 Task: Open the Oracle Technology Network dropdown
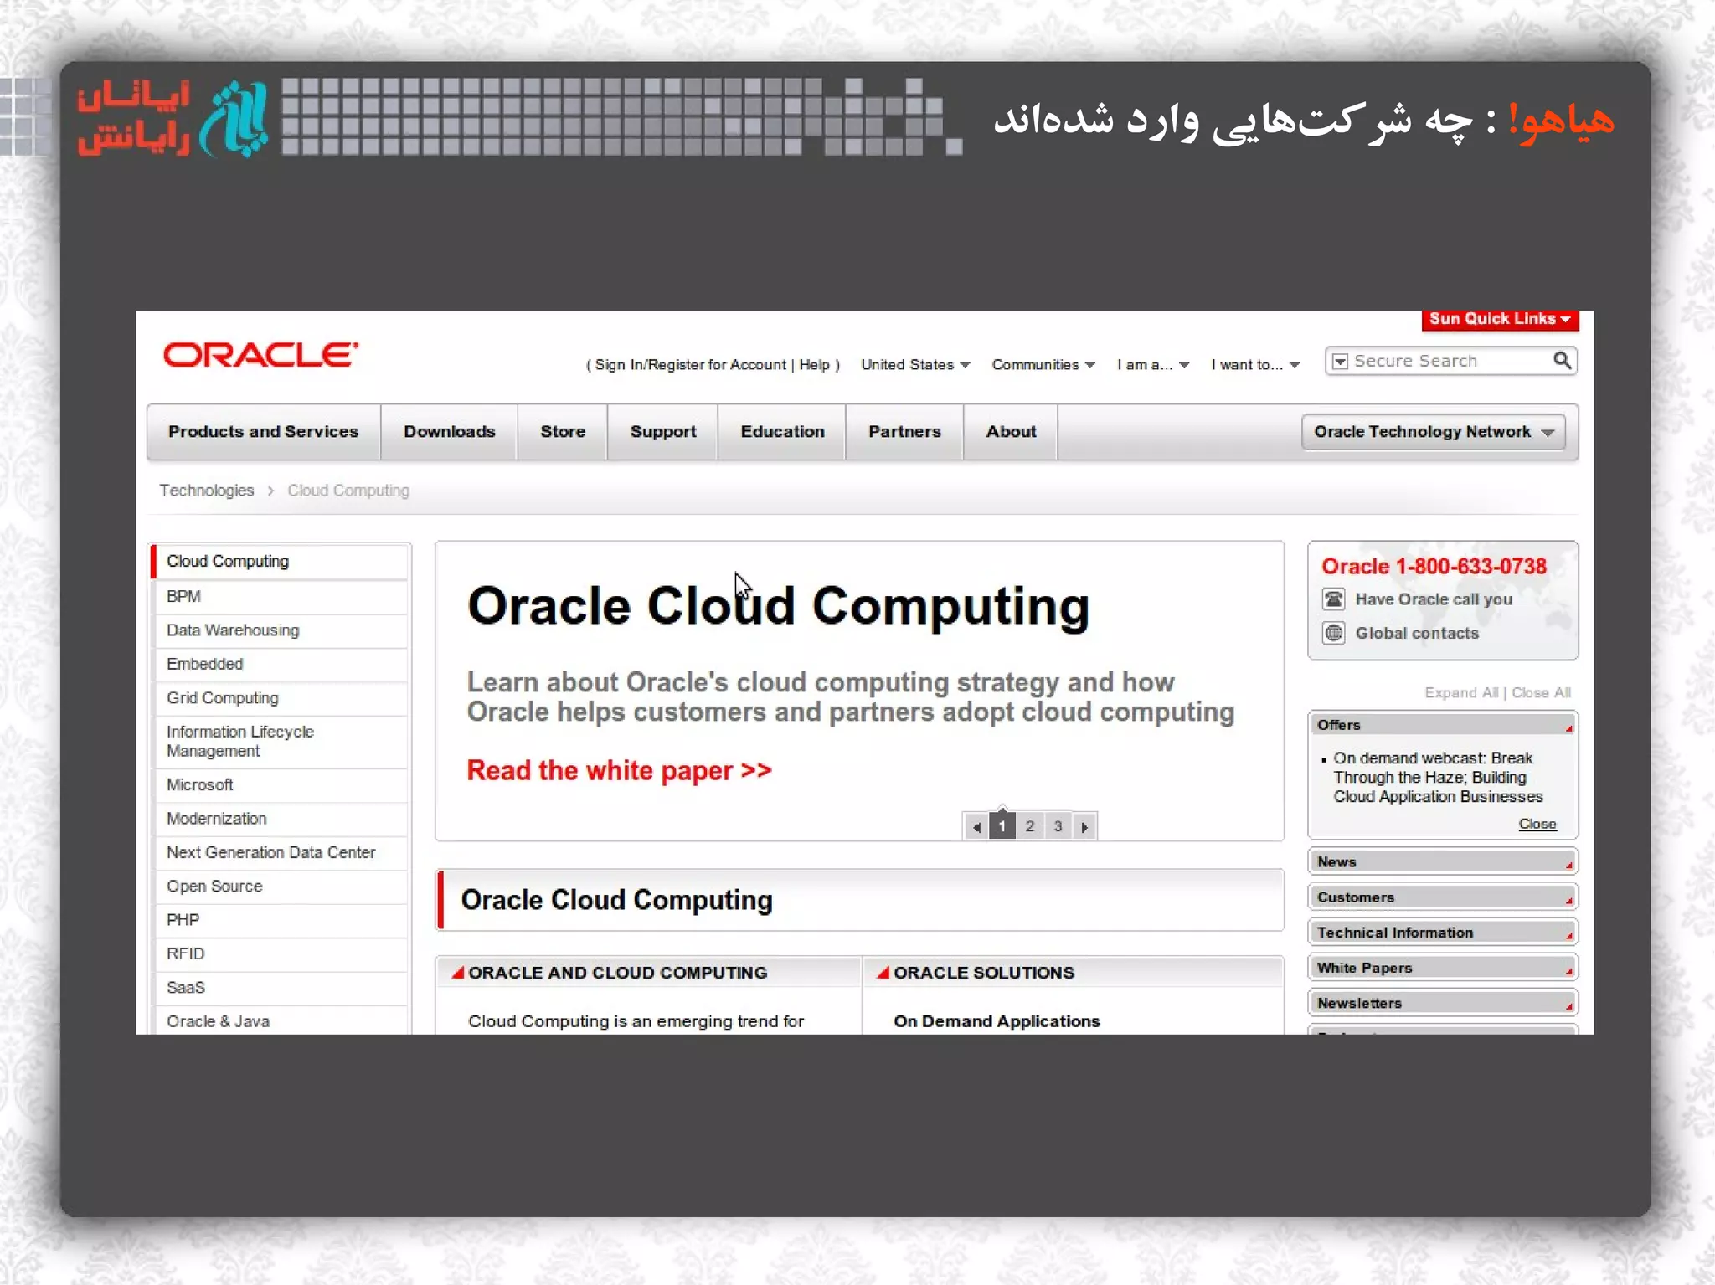[1433, 432]
